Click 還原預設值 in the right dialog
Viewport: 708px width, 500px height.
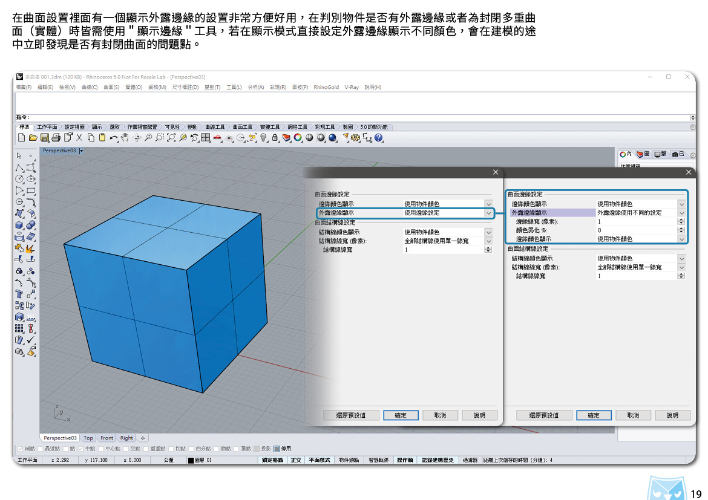click(x=544, y=415)
